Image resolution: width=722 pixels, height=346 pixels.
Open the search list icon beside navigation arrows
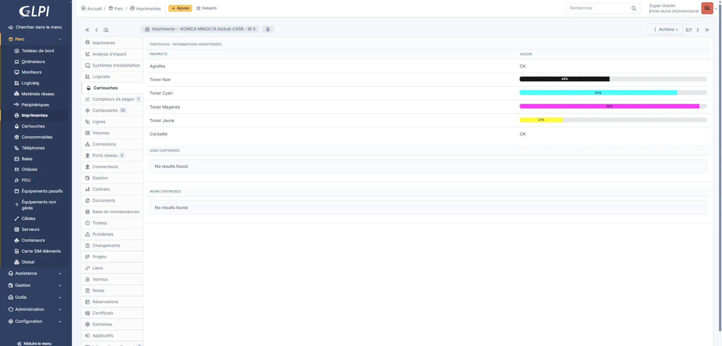[106, 30]
